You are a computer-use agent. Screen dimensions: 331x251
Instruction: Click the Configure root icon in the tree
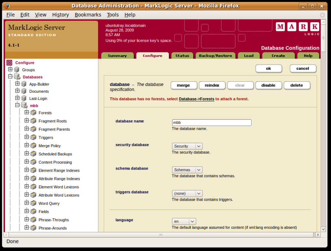coord(9,62)
